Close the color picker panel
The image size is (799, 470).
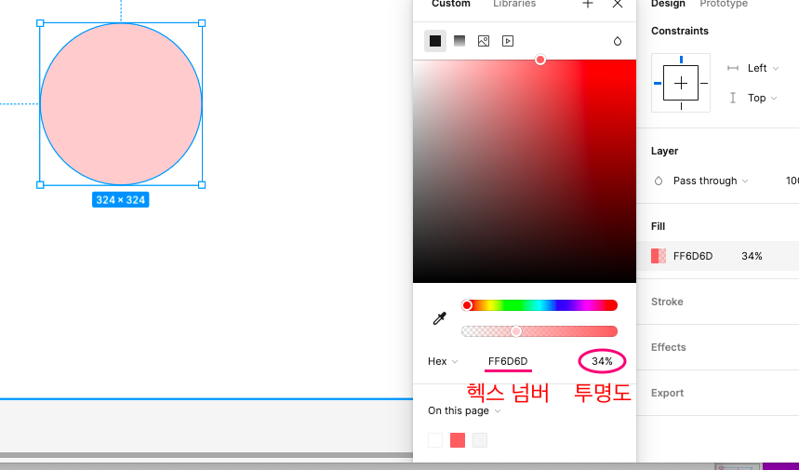coord(618,4)
